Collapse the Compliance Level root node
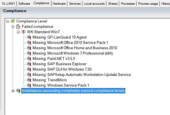Screen dimensions: 170x115 (8, 21)
